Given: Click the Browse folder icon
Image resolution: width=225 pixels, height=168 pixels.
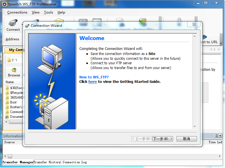Looking at the screenshot, I should [14, 70].
